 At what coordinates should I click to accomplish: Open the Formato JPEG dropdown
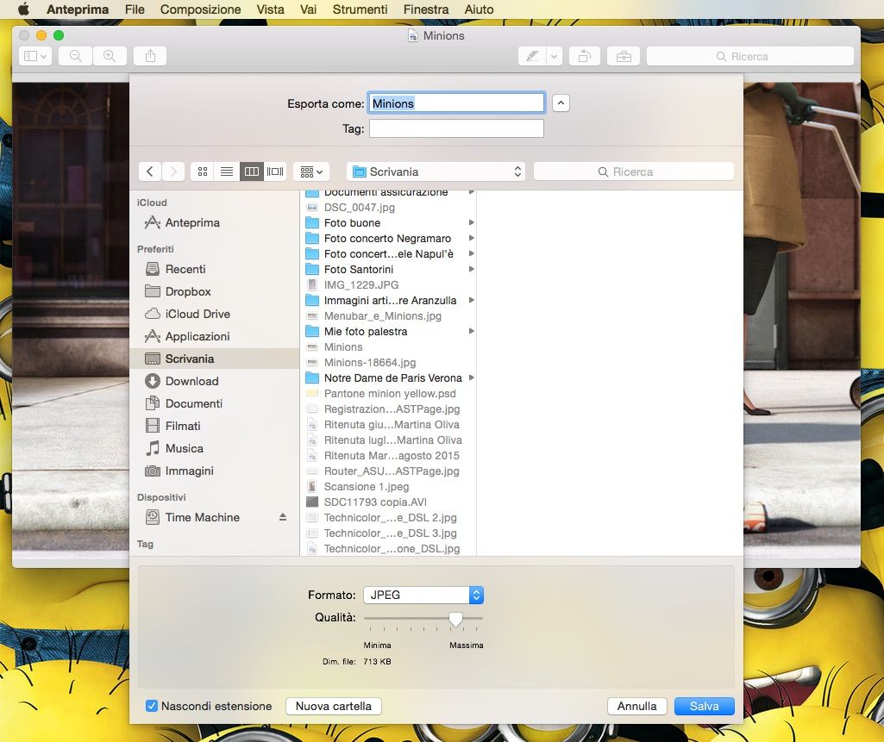pos(423,595)
